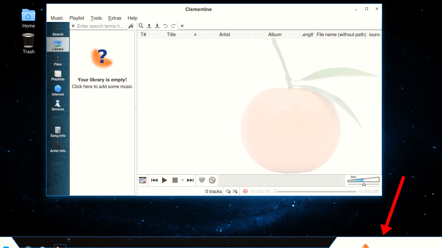
Task: Toggle repeat mode in status bar
Action: point(228,191)
